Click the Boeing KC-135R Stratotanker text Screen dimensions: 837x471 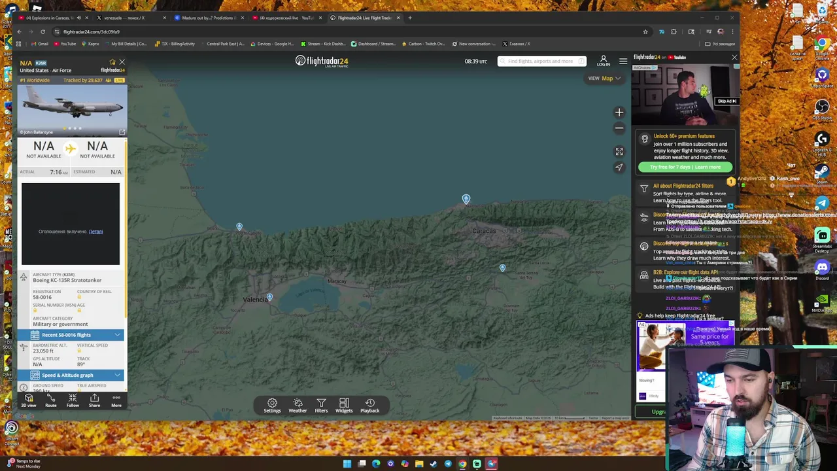click(x=67, y=280)
